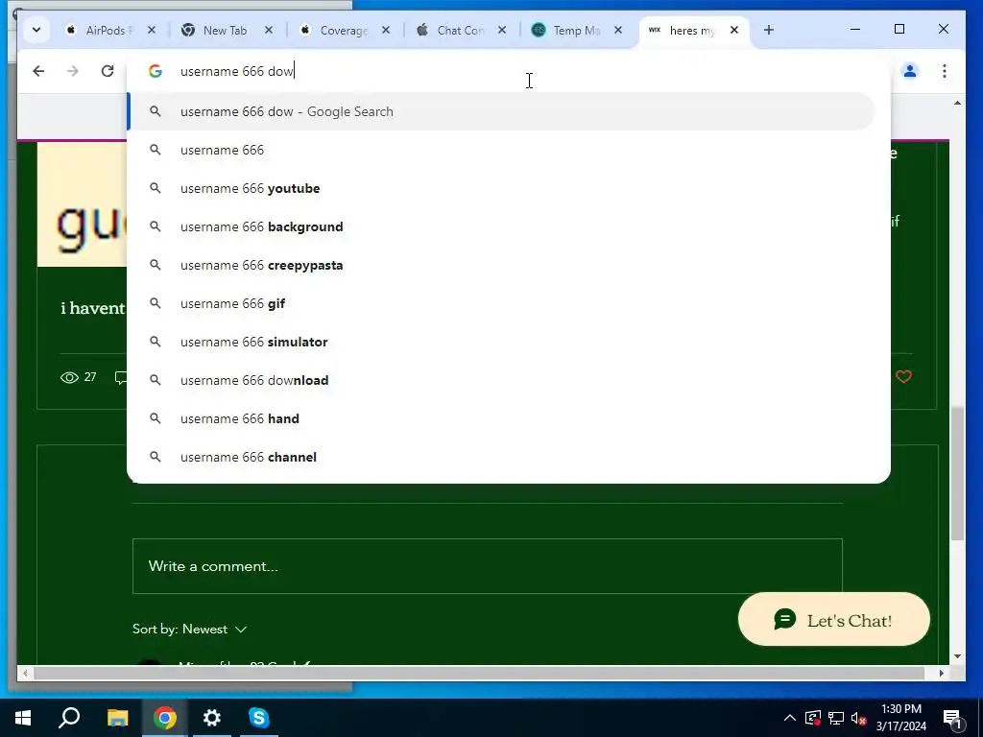Select the 'username 666 gif' suggestion
The width and height of the screenshot is (983, 737).
tap(500, 303)
